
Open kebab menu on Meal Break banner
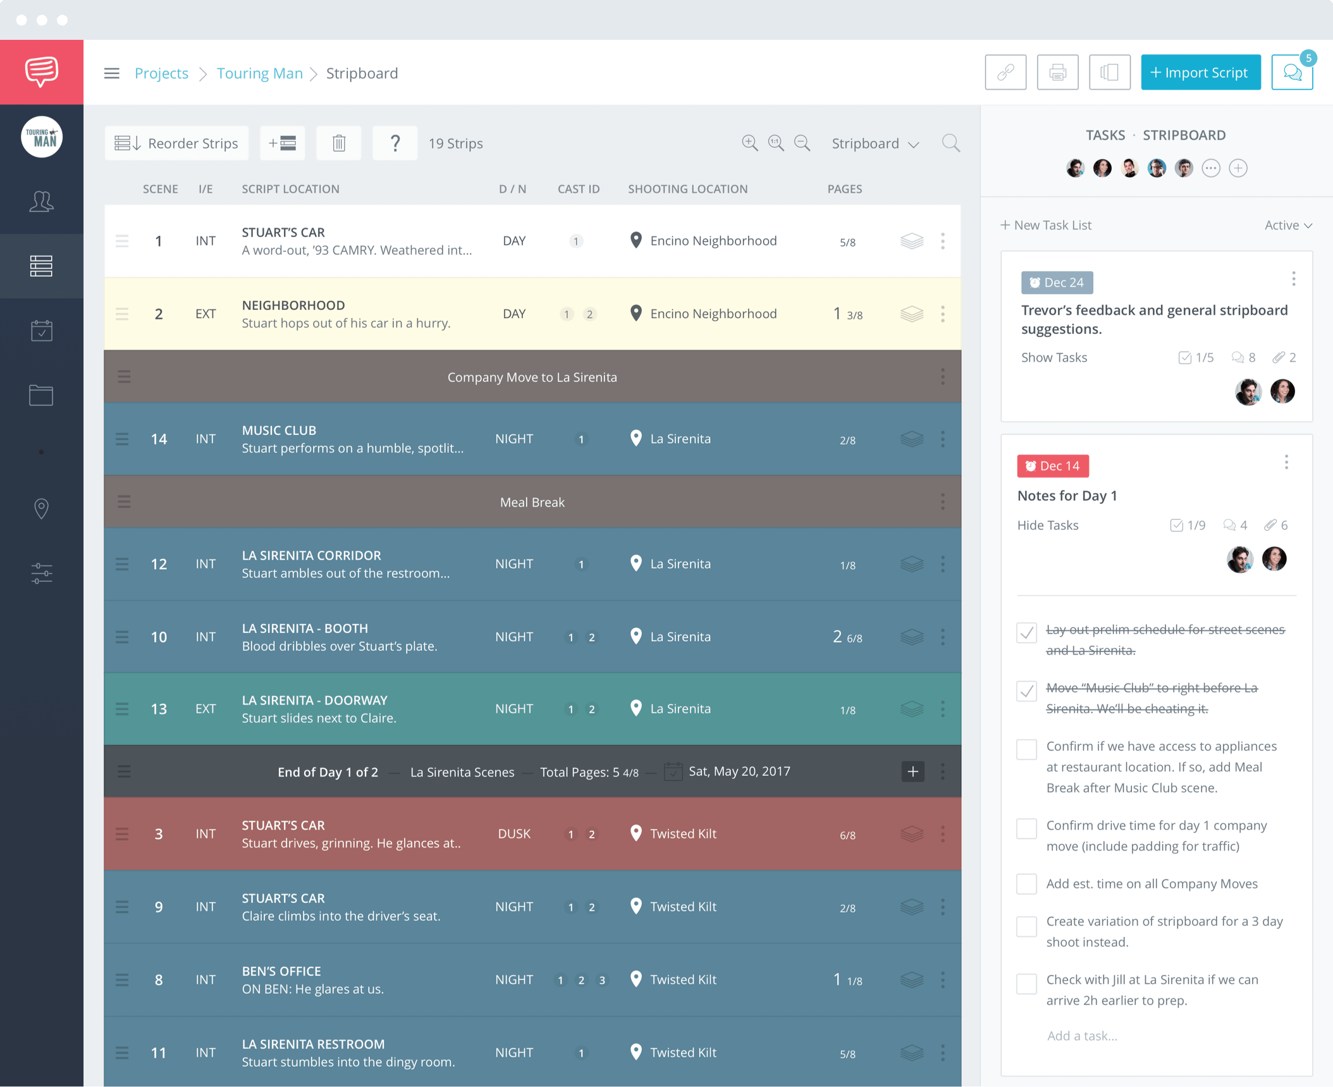(x=943, y=502)
